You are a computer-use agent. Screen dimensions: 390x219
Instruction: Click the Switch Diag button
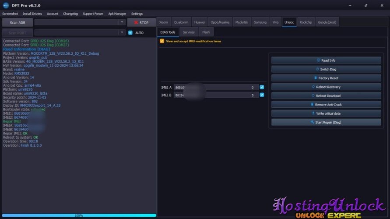point(326,69)
